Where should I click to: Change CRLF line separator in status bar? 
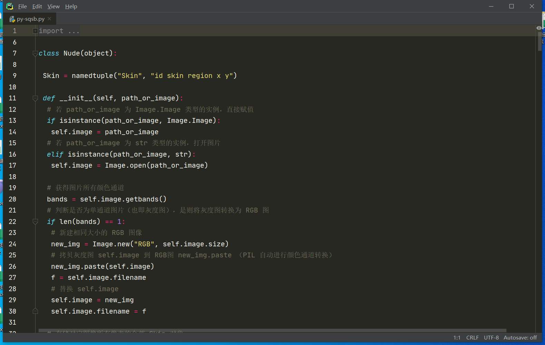click(x=472, y=338)
